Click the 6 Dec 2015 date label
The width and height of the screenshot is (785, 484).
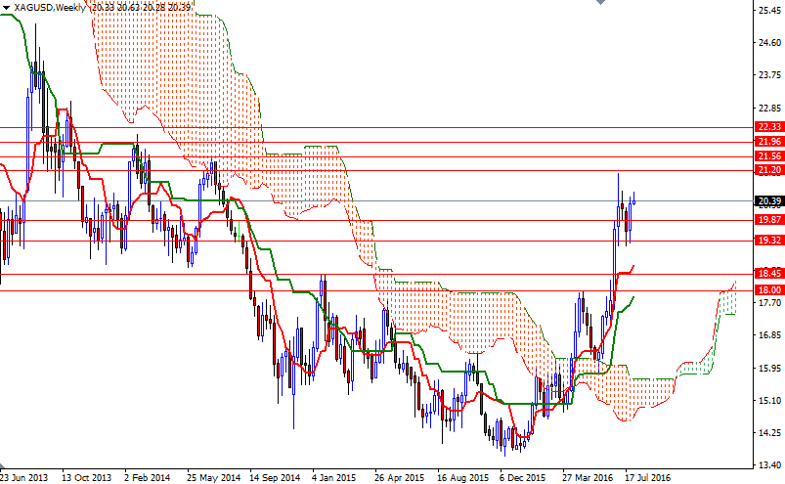coord(521,478)
